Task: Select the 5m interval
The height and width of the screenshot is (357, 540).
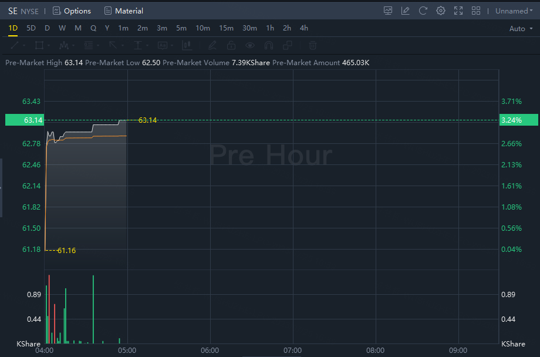Action: click(181, 28)
